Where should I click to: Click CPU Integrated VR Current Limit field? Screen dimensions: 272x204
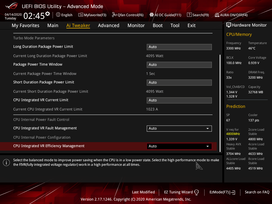[x=179, y=100]
